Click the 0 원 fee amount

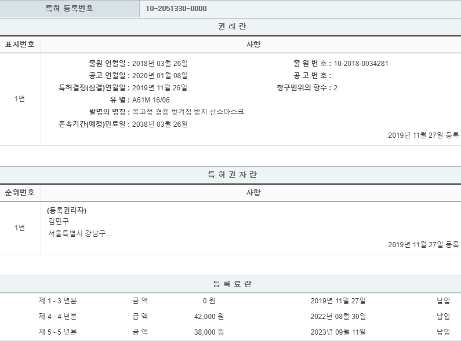(209, 301)
